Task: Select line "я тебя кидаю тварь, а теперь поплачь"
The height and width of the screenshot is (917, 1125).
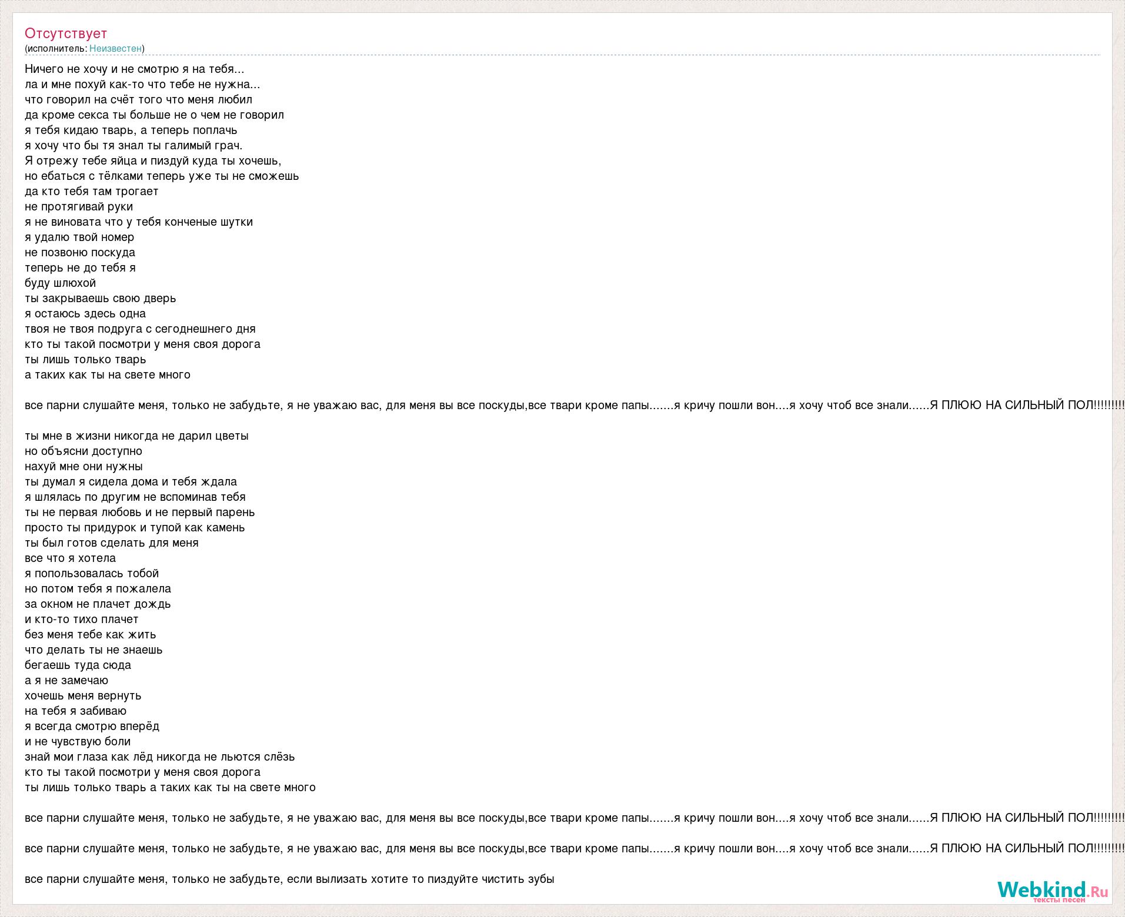Action: click(x=131, y=130)
